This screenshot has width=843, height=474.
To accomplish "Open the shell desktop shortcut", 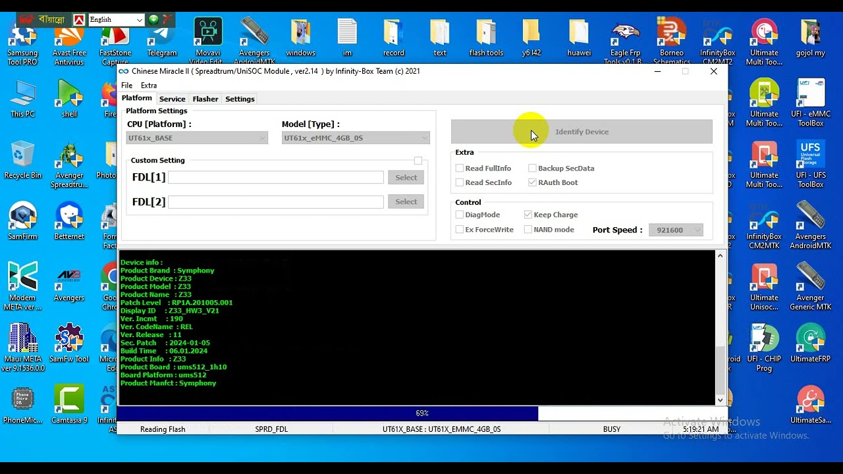I will tap(69, 99).
